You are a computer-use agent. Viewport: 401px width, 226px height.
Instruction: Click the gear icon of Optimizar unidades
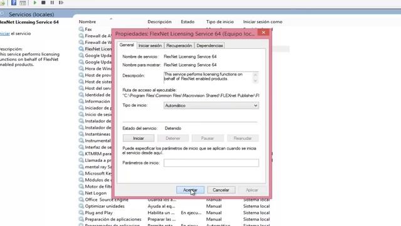point(81,206)
